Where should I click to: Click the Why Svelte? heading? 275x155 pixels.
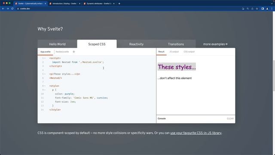[x=50, y=29]
